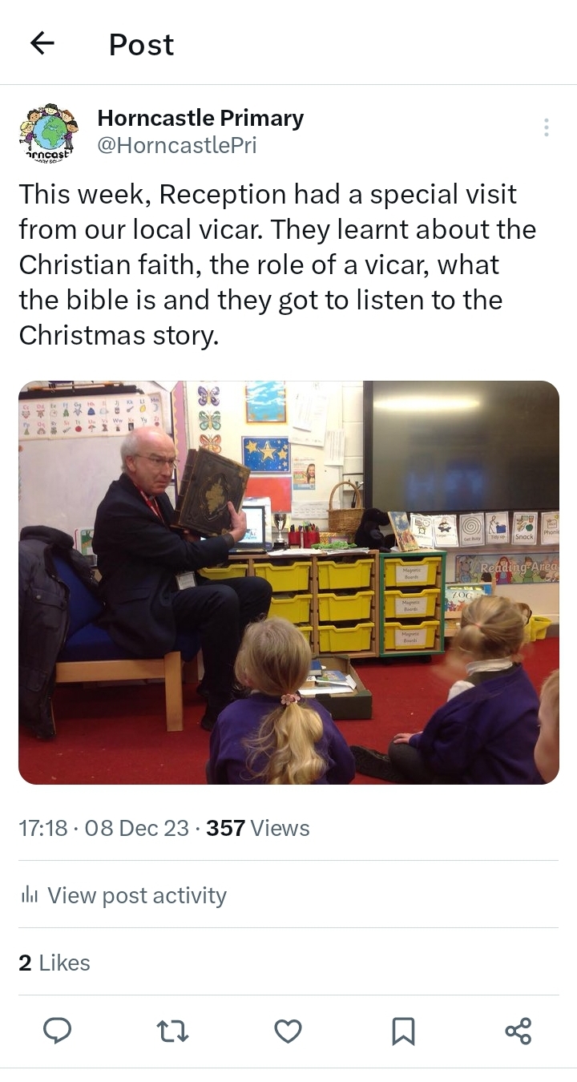This screenshot has height=1082, width=577.
Task: Tap the bar chart analytics icon
Action: pyautogui.click(x=30, y=894)
